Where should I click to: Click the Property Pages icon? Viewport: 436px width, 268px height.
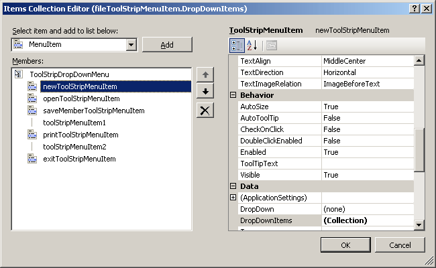tap(271, 46)
